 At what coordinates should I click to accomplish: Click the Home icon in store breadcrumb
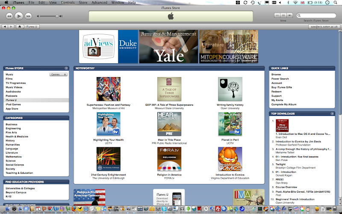click(x=20, y=27)
